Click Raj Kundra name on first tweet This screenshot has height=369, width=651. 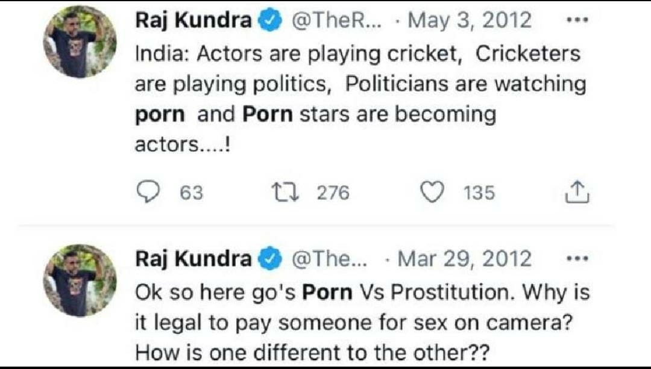pos(193,20)
